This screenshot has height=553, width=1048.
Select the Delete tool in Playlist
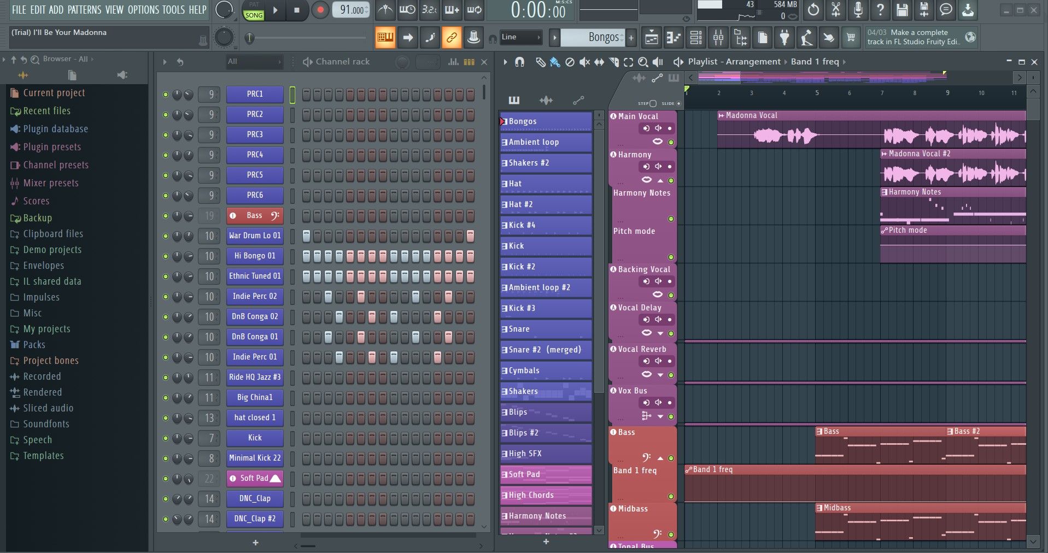(x=570, y=62)
